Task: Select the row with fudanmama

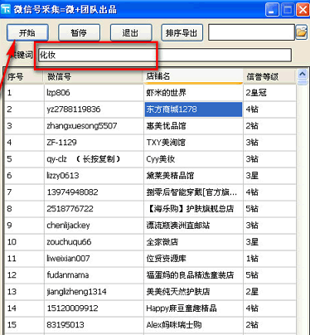Action: click(150, 275)
